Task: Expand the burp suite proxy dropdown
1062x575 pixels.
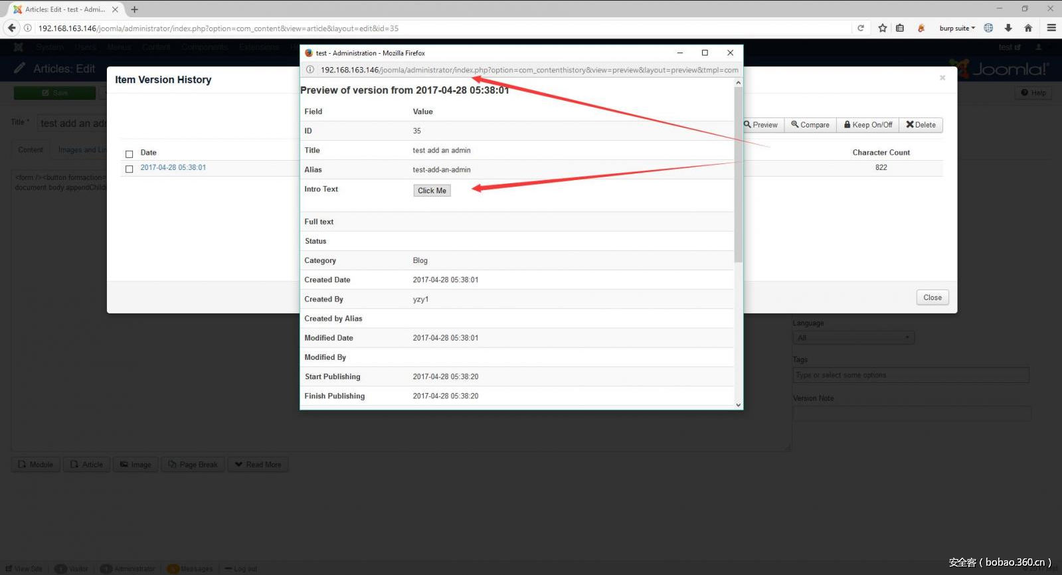Action: click(x=957, y=28)
